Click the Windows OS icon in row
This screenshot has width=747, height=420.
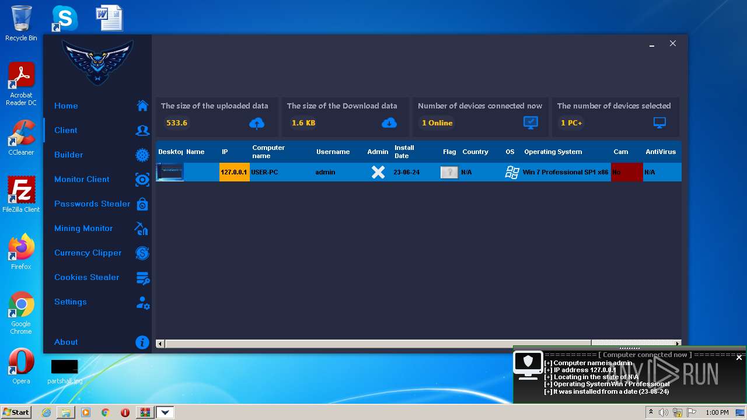pyautogui.click(x=512, y=172)
